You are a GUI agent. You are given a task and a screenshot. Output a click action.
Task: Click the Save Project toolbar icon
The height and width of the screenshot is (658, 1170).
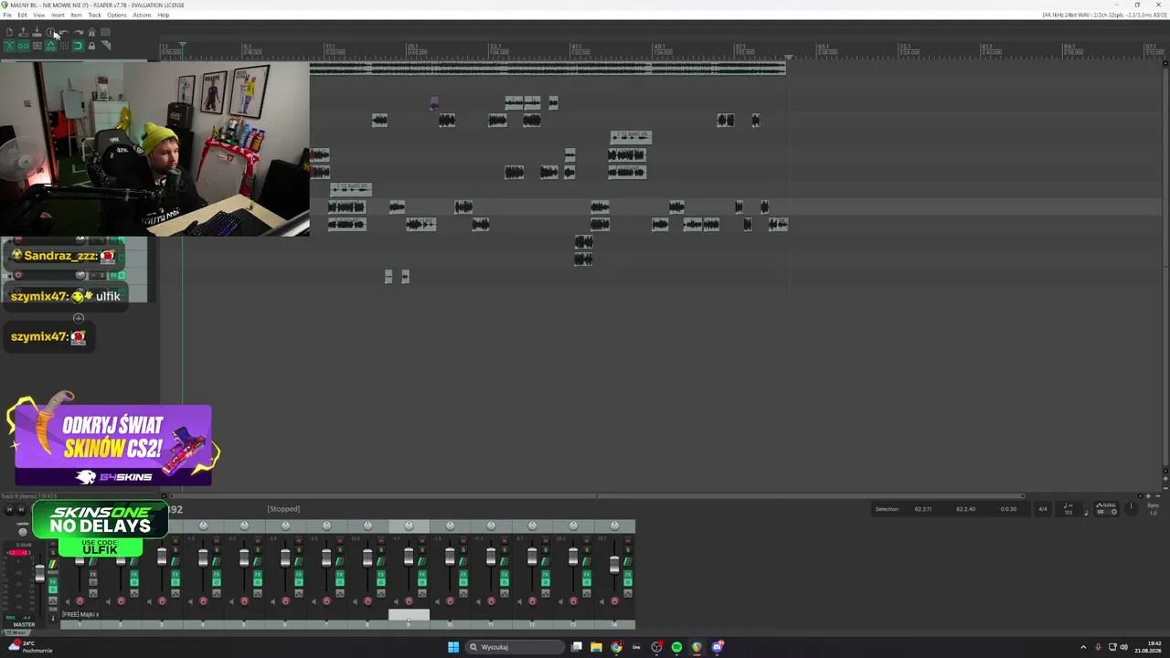click(37, 33)
